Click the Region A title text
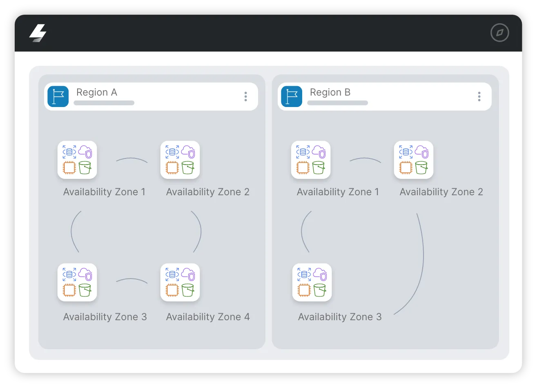 tap(97, 92)
